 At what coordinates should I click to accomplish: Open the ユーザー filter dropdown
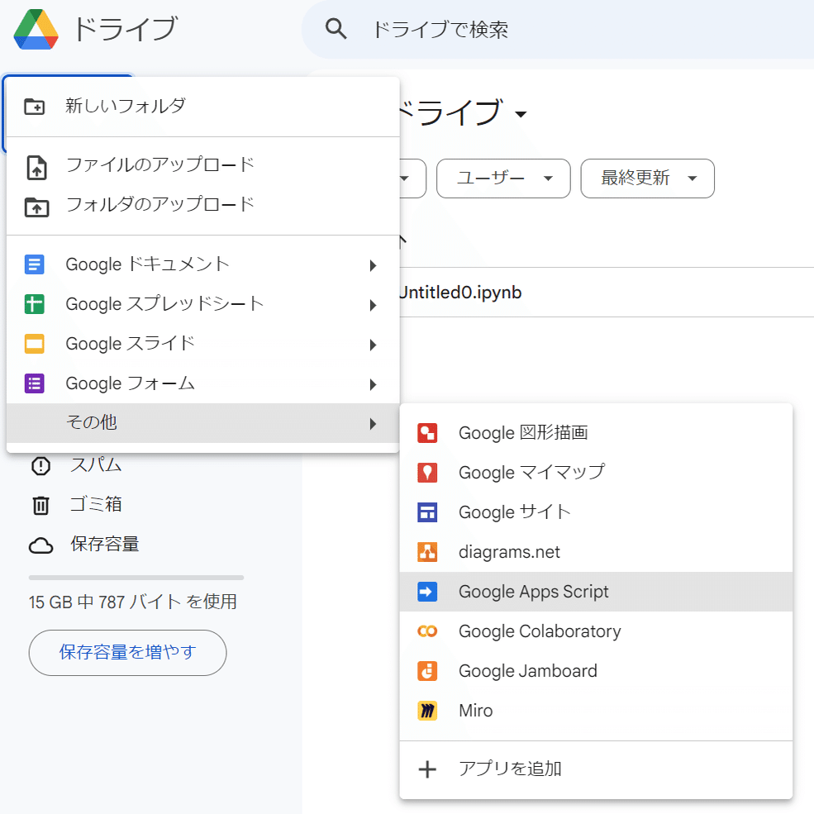pos(503,179)
